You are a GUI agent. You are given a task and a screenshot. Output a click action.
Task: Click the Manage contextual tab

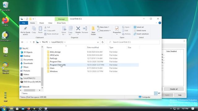pyautogui.click(x=61, y=19)
